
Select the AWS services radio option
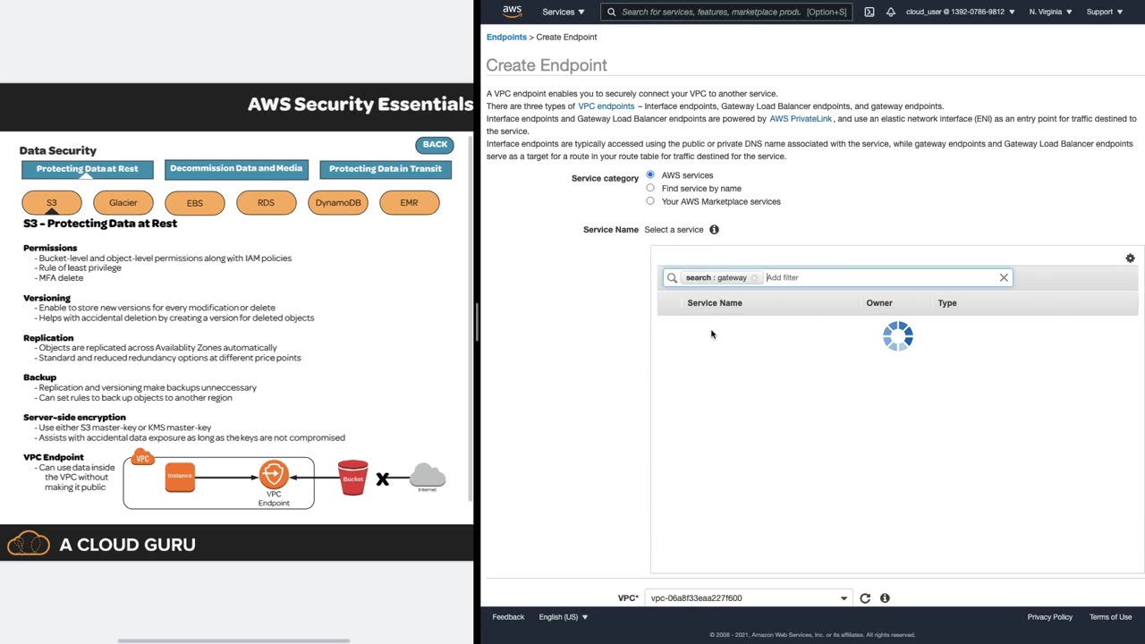coord(650,174)
